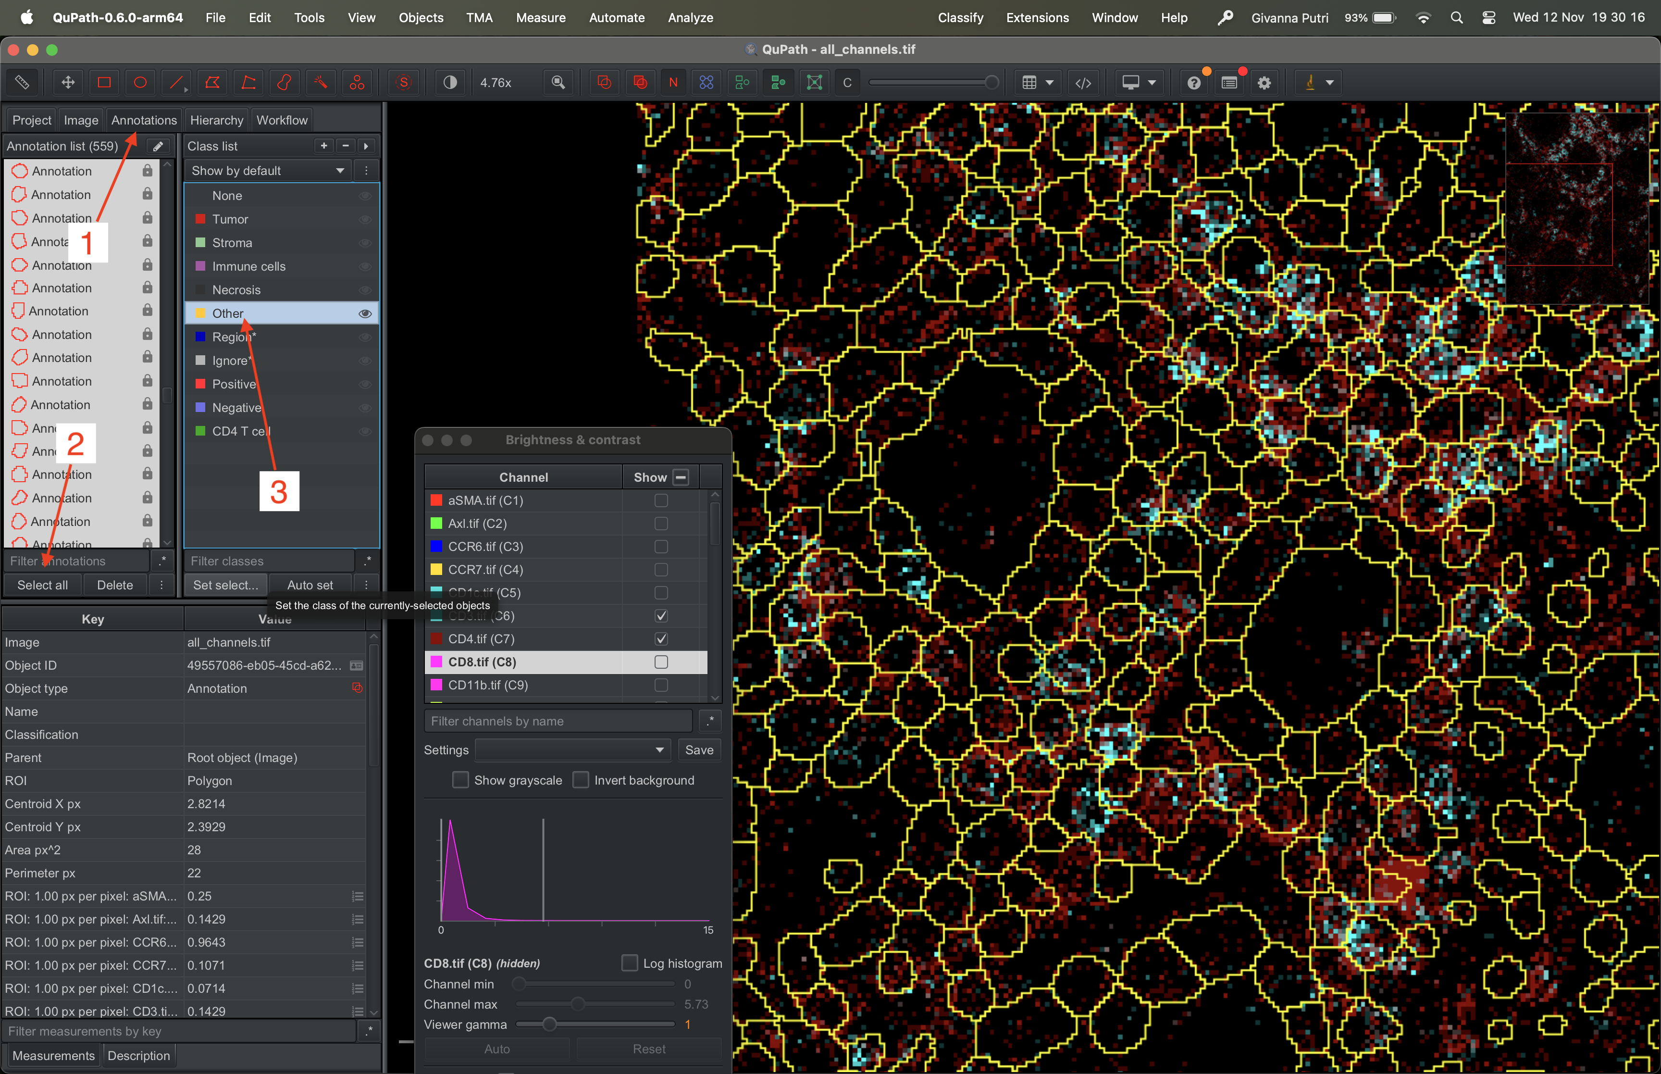Click the Select all button
Image resolution: width=1661 pixels, height=1074 pixels.
pyautogui.click(x=42, y=585)
